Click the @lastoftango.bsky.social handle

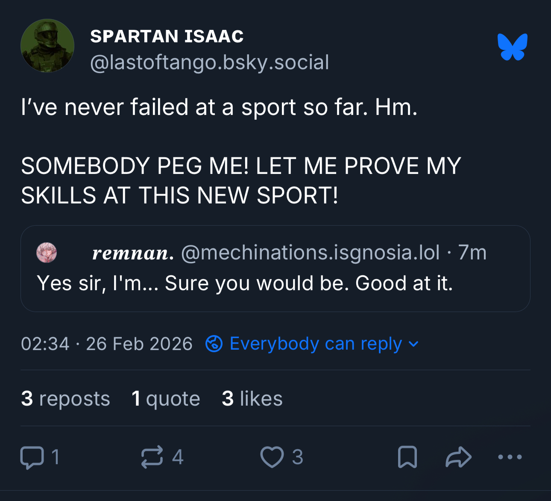[x=209, y=62]
